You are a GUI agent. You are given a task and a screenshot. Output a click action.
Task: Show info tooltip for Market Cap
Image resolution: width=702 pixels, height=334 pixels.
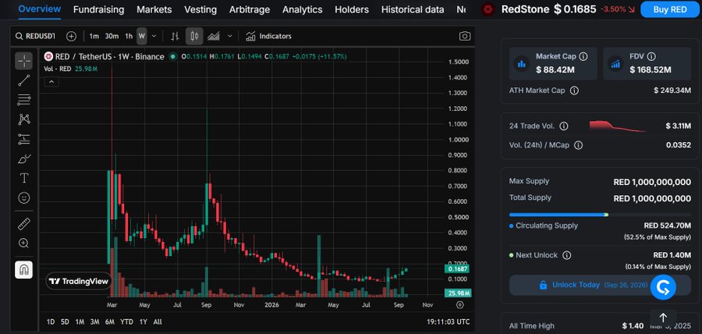[583, 56]
